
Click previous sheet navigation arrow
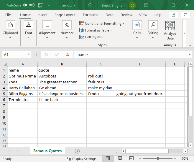9,151
